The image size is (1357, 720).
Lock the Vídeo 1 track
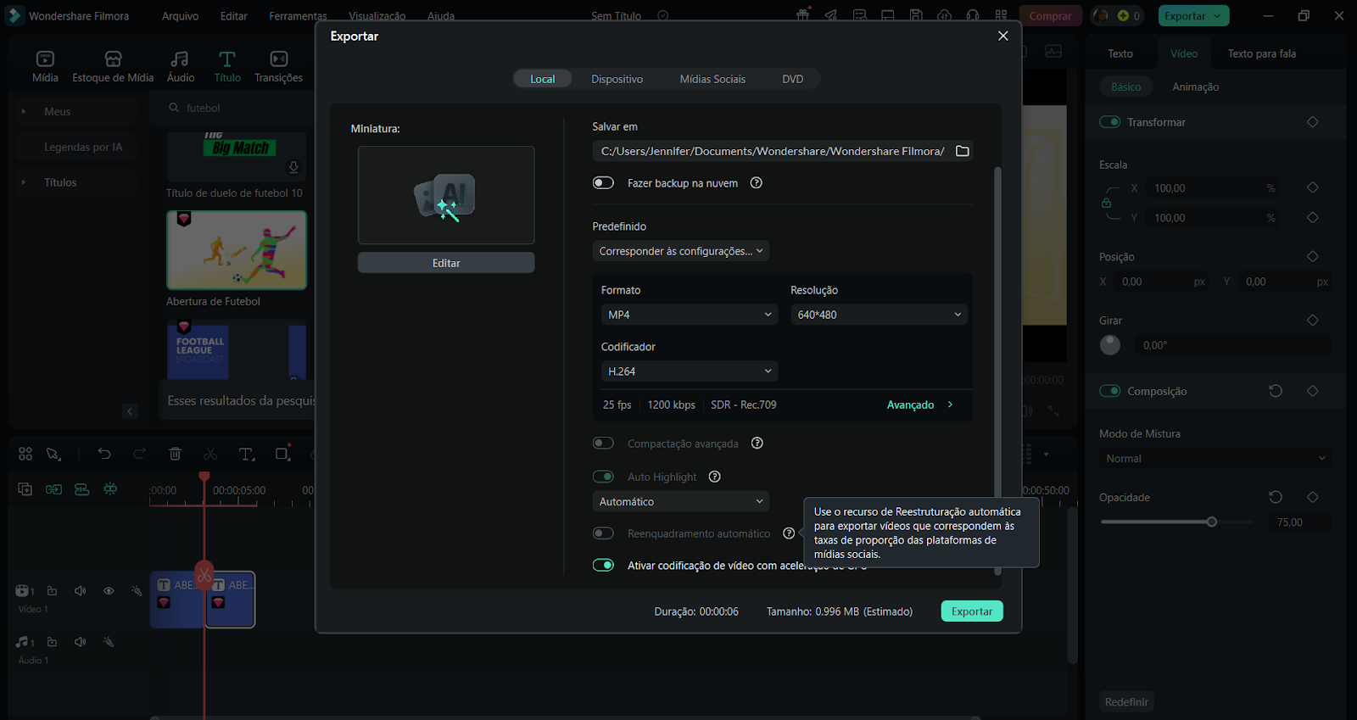(52, 591)
